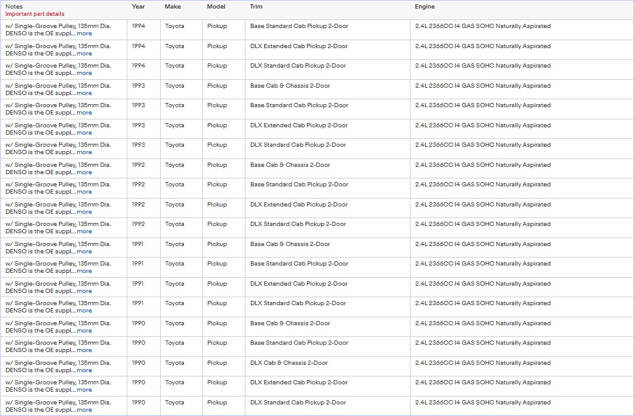
Task: Expand notes for 1993 DLX Standard Cab row
Action: (x=85, y=152)
